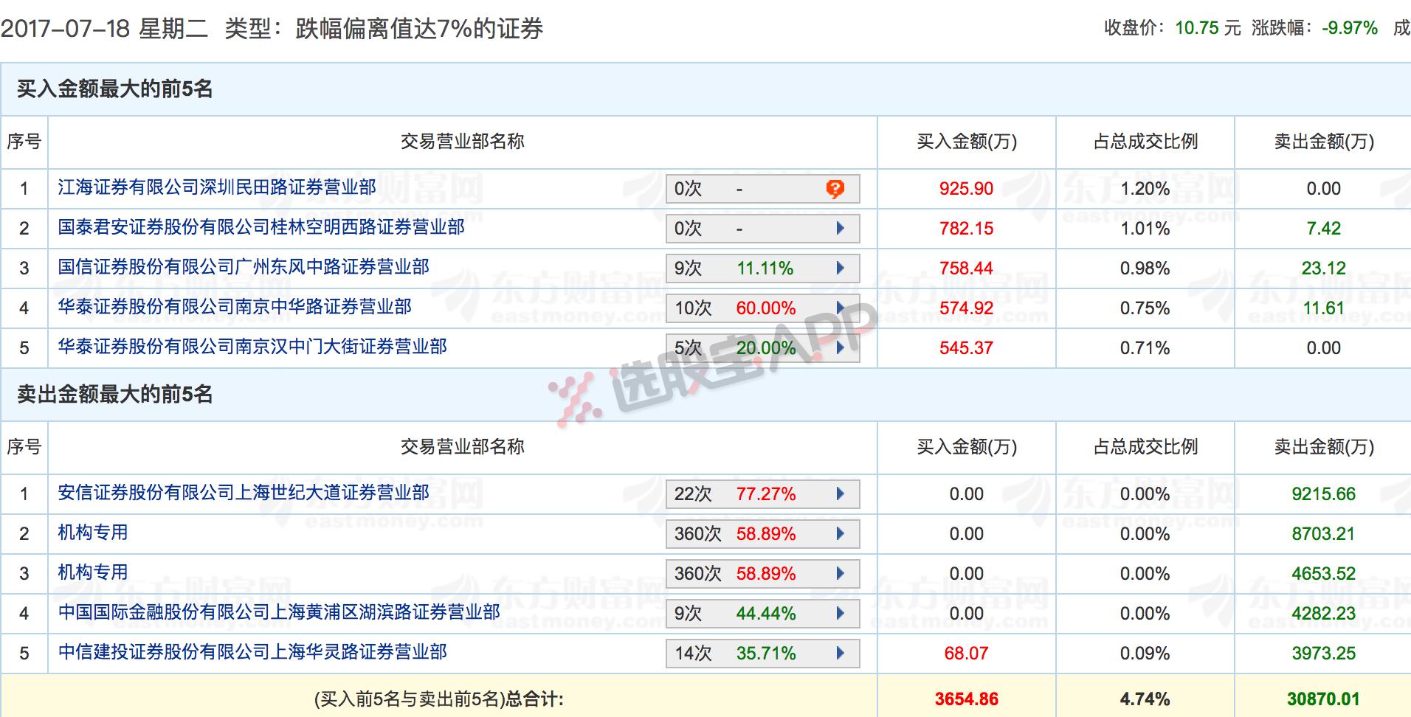Click ratio 0.09% in 中信建投 row
This screenshot has height=717, width=1411.
point(1145,654)
